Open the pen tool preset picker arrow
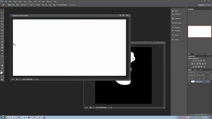This screenshot has height=119, width=212. pos(6,5)
